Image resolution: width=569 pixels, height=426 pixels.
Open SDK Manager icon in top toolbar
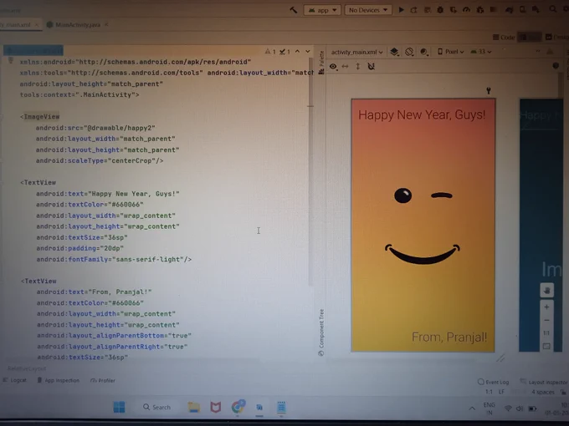tap(536, 10)
